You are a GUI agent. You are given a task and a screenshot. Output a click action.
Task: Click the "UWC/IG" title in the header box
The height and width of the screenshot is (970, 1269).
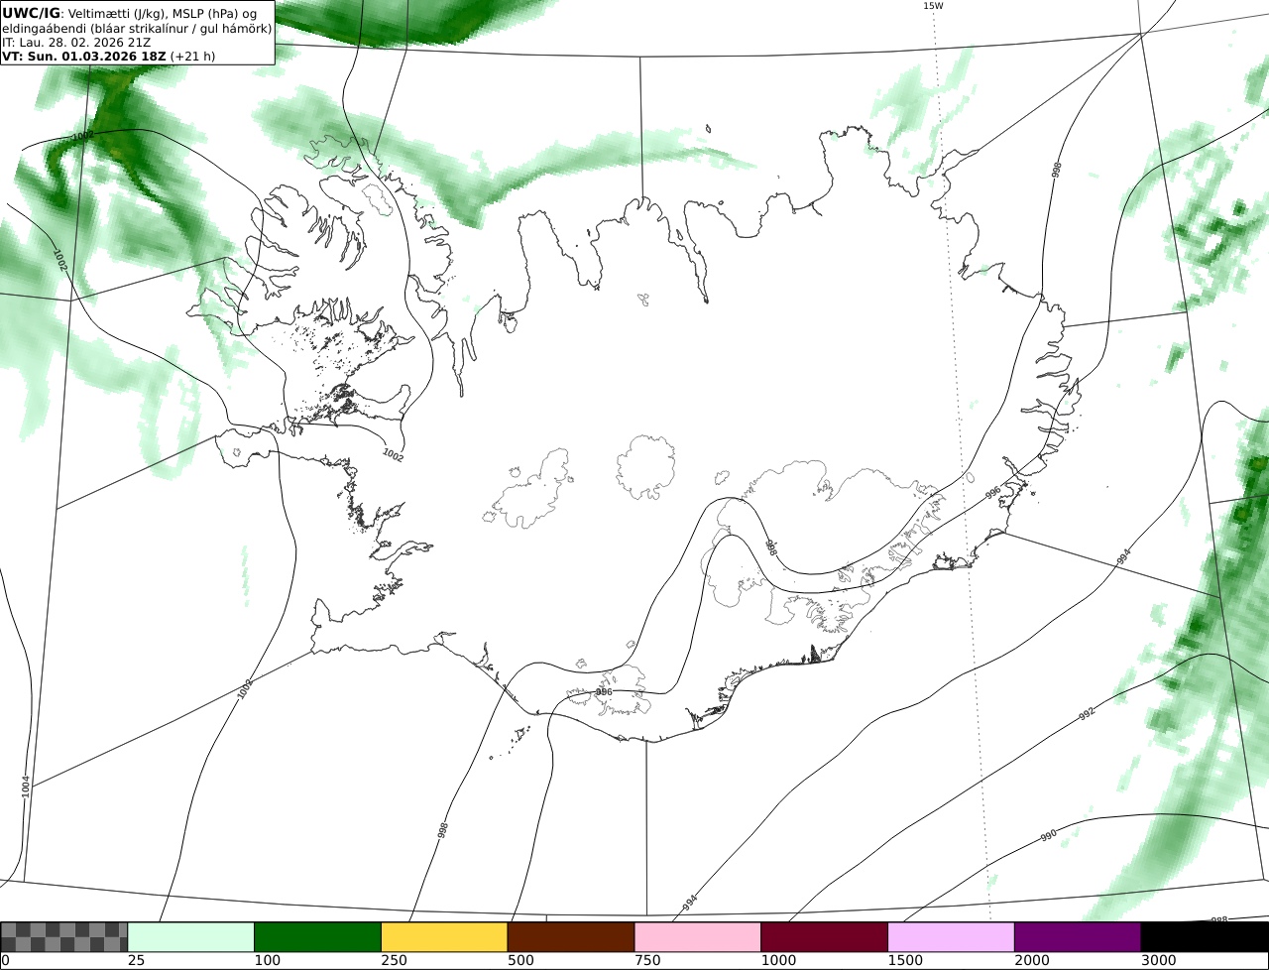(x=32, y=13)
